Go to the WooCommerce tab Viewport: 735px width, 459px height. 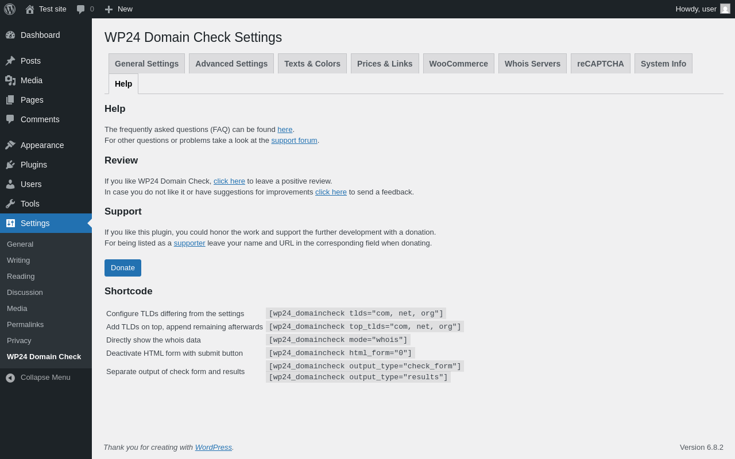point(459,64)
